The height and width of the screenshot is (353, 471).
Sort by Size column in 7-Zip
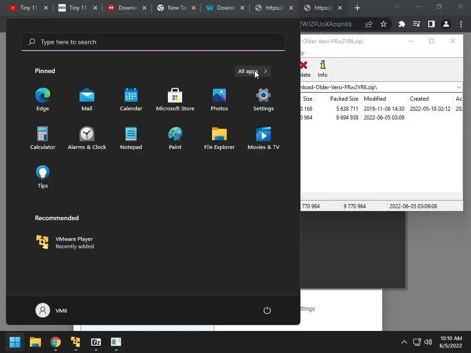[x=308, y=99]
